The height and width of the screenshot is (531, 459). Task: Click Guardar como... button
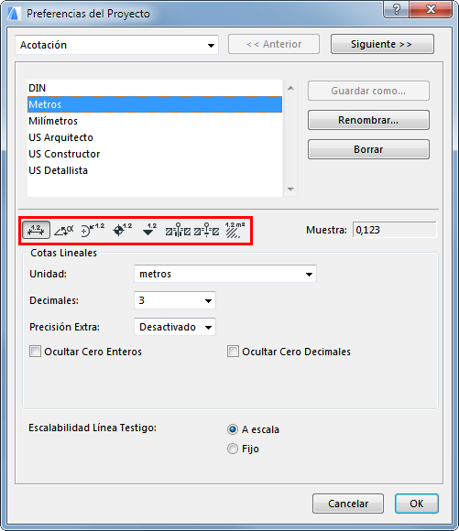coord(368,91)
